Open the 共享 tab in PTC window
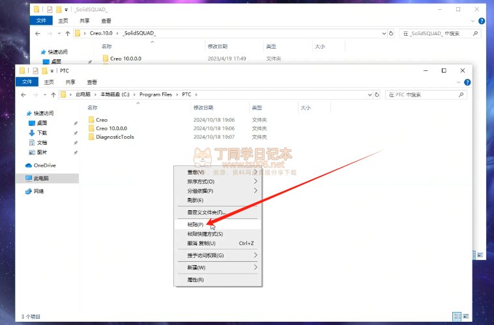 pyautogui.click(x=70, y=82)
